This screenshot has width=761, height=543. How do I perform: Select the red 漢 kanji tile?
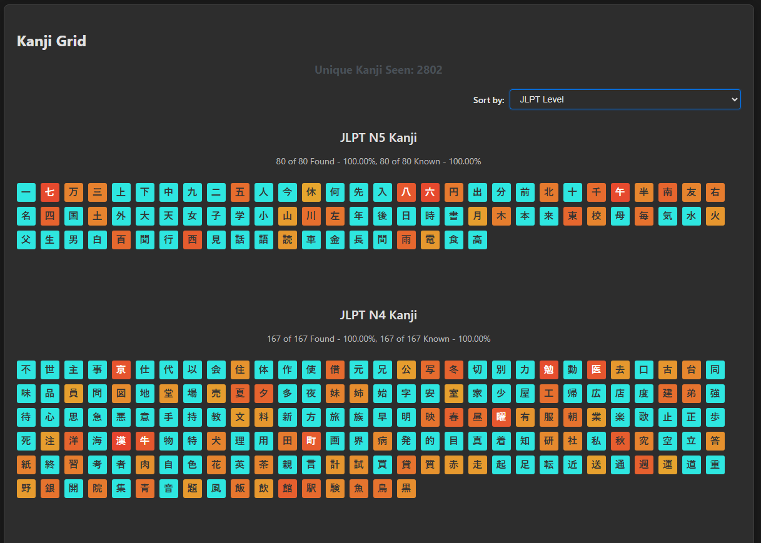click(x=121, y=441)
